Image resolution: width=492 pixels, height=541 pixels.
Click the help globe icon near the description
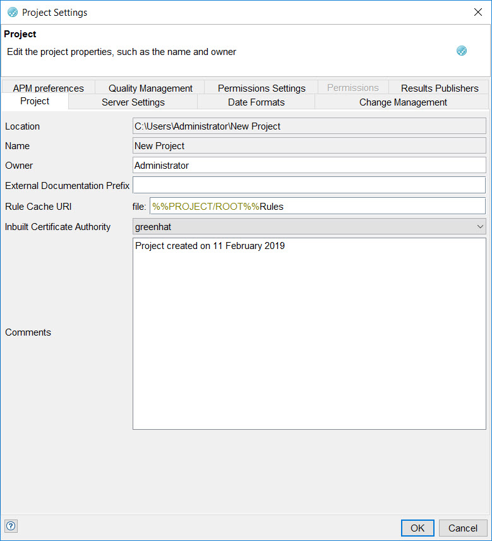click(x=462, y=51)
